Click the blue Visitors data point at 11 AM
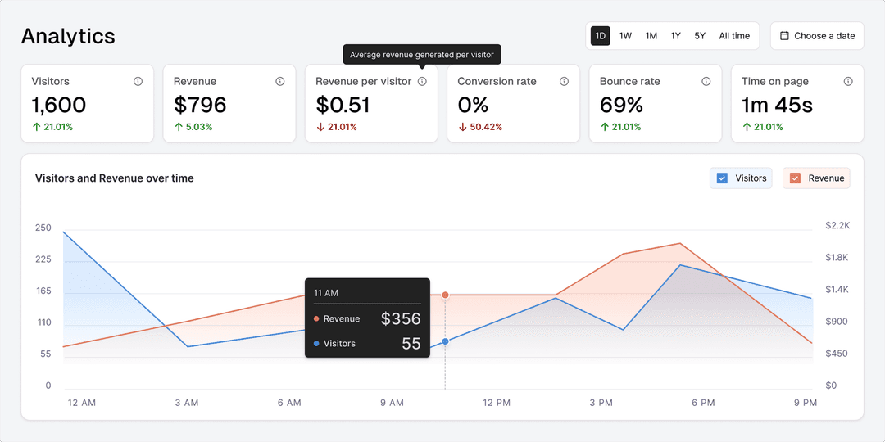 click(445, 341)
